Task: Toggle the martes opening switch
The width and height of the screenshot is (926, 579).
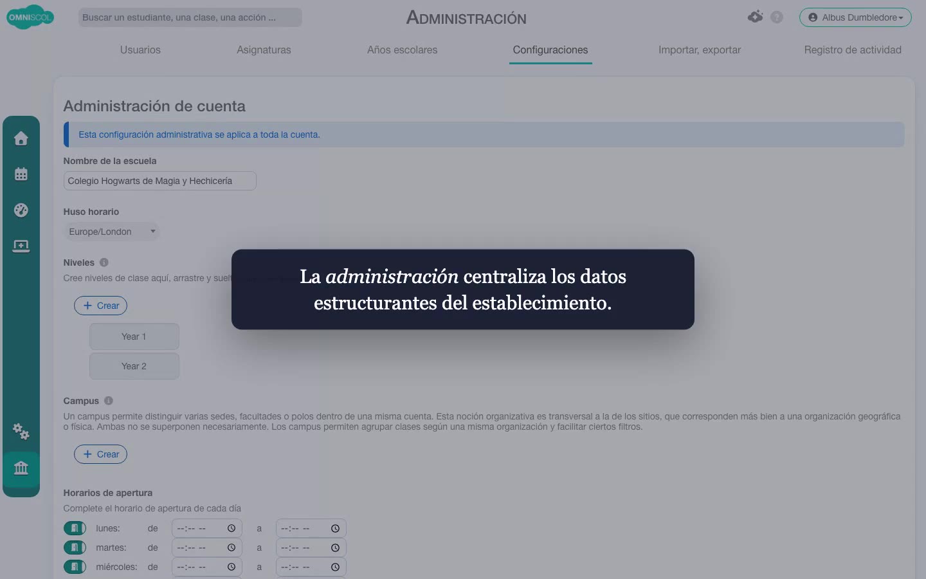Action: [x=75, y=547]
